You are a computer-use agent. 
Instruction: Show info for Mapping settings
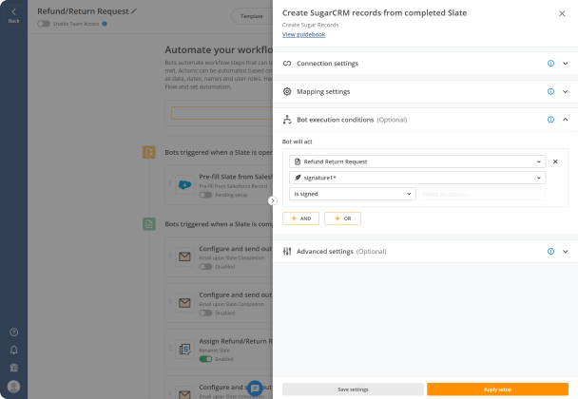point(550,91)
